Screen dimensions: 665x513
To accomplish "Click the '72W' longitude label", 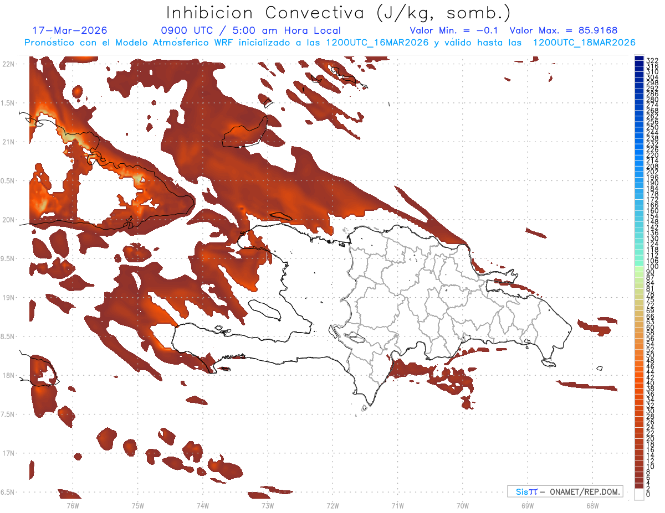I will [x=332, y=505].
